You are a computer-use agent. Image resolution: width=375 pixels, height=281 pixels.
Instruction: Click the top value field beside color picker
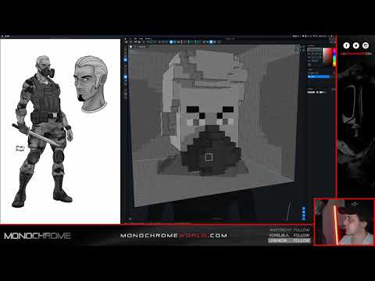[x=315, y=50]
